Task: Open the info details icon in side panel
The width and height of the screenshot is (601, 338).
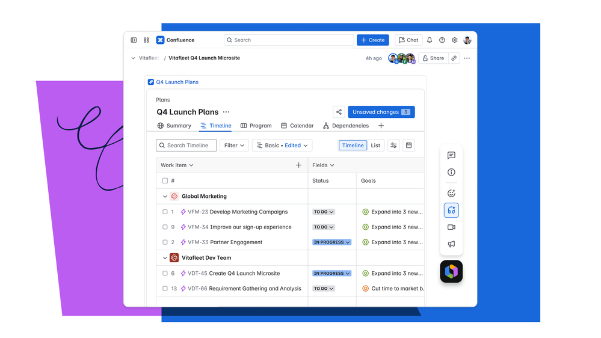Action: (x=451, y=172)
